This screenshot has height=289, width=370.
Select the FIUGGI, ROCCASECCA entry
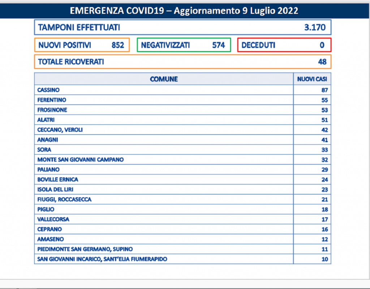64,199
